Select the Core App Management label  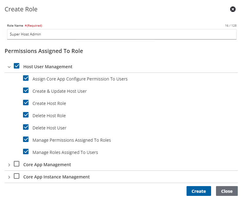tap(47, 165)
